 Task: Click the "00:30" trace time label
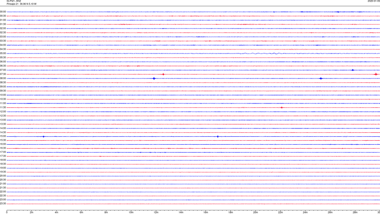[3, 16]
